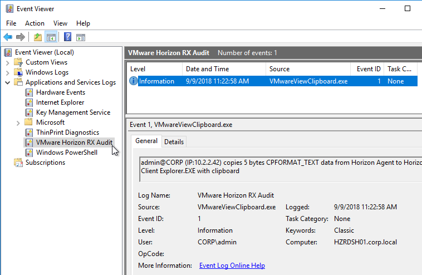
Task: Select the Microsoft folder label
Action: tap(50, 122)
